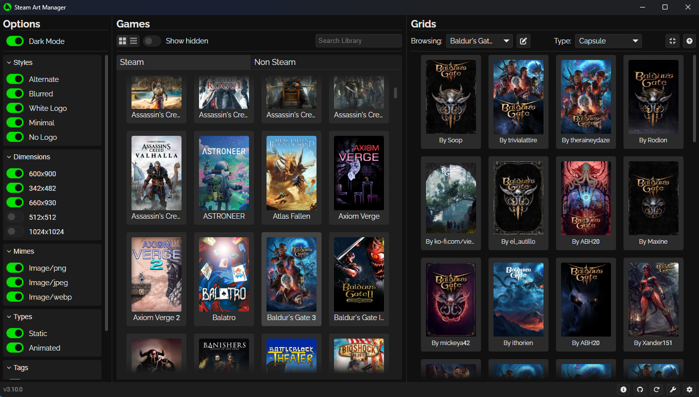Choose the grid by Rodion
Screen dimensions: 699x397
tap(653, 102)
